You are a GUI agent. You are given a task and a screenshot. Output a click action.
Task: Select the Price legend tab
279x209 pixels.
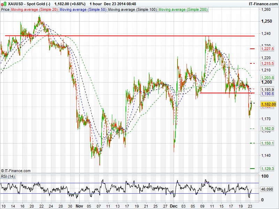(5, 9)
